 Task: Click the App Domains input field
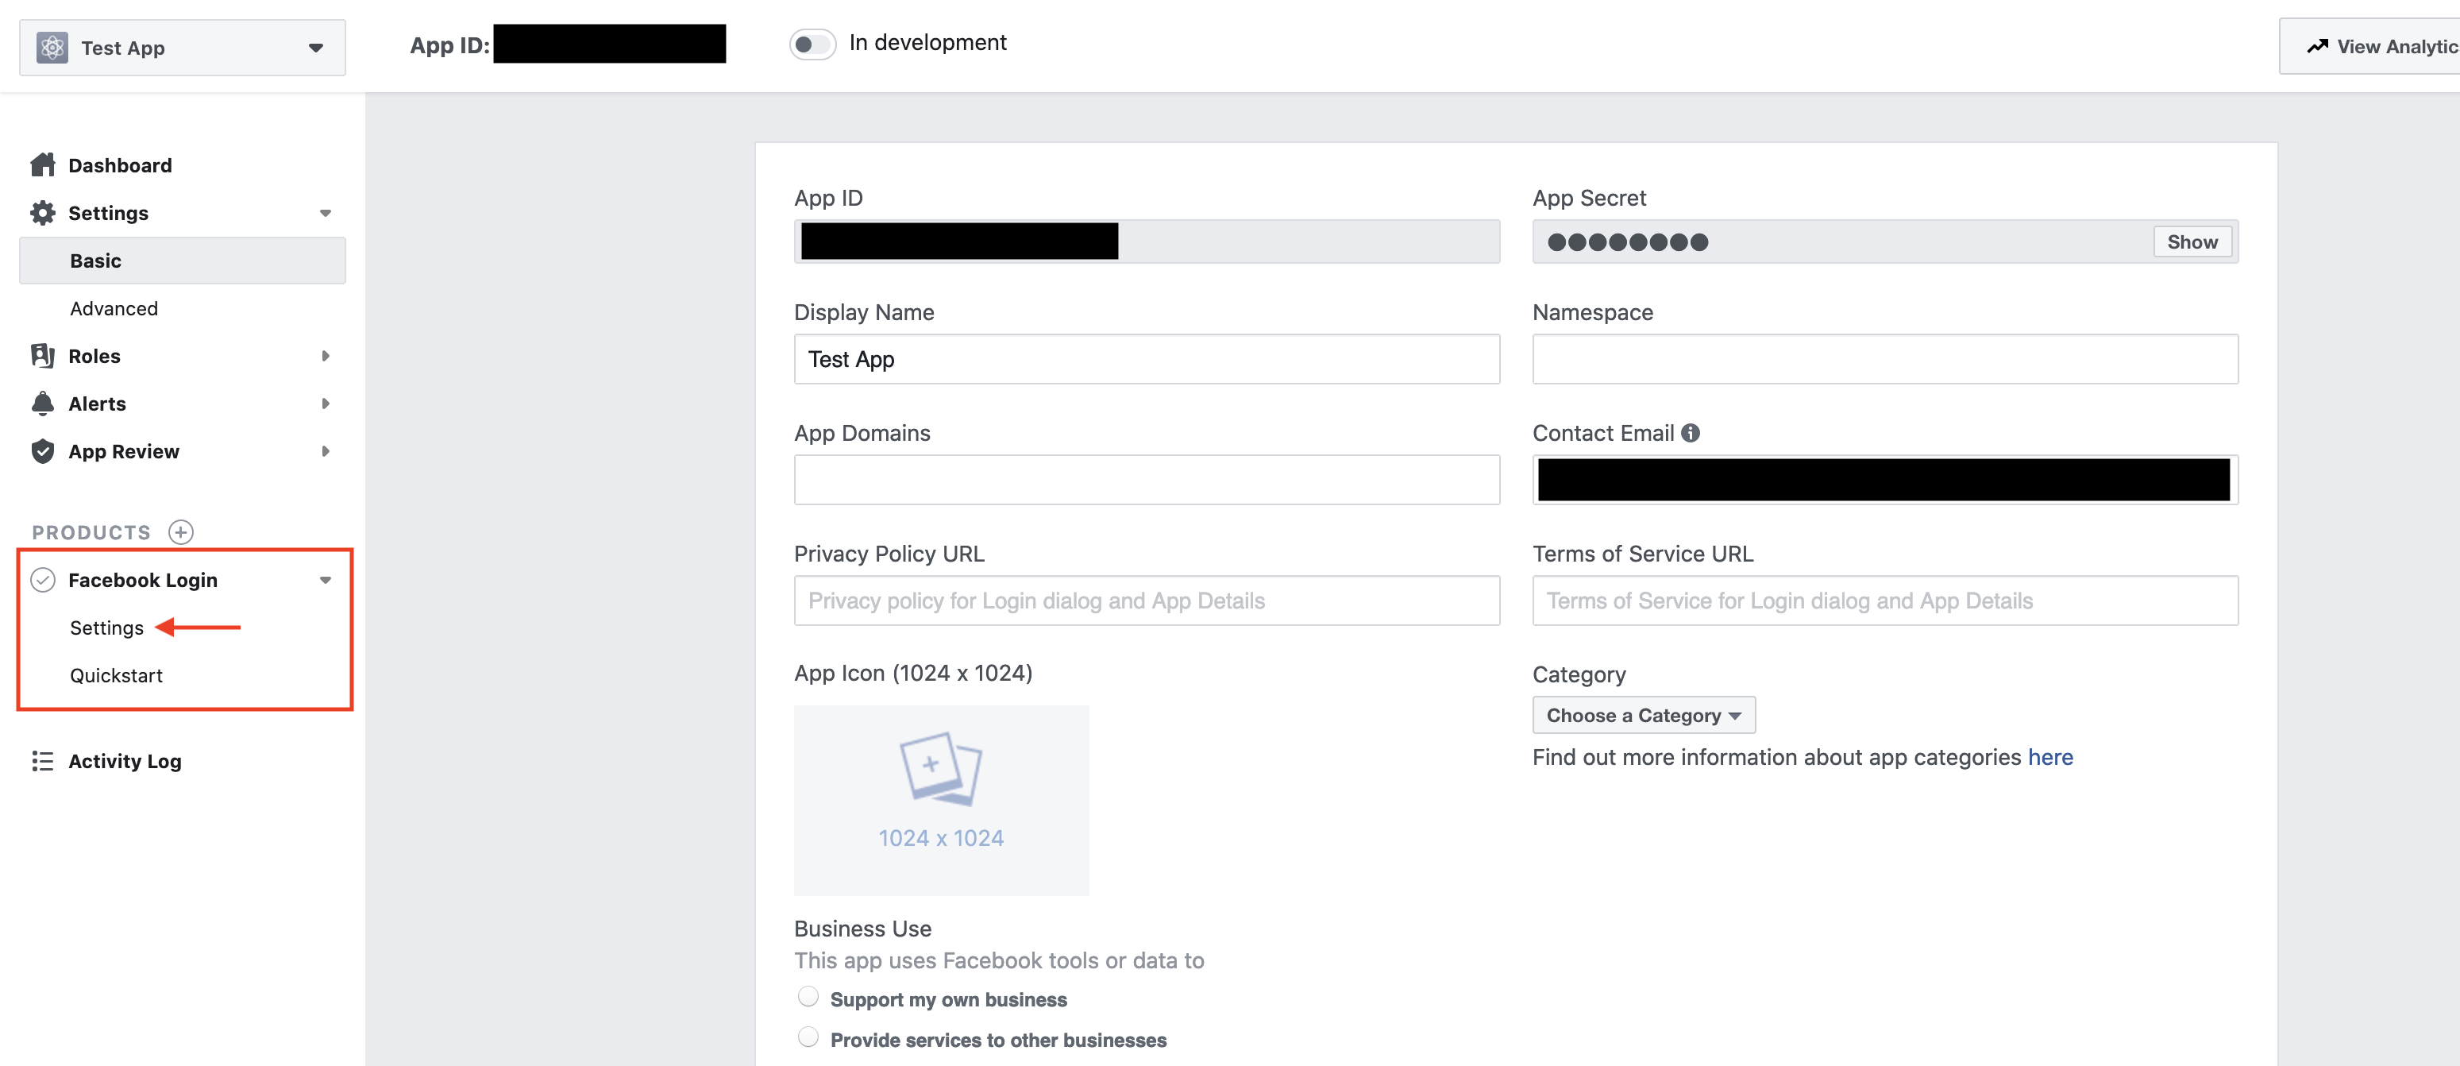1147,480
